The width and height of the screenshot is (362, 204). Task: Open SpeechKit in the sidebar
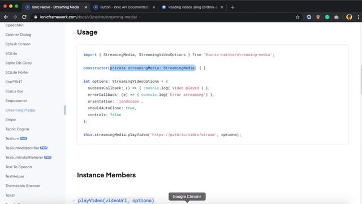[14, 25]
